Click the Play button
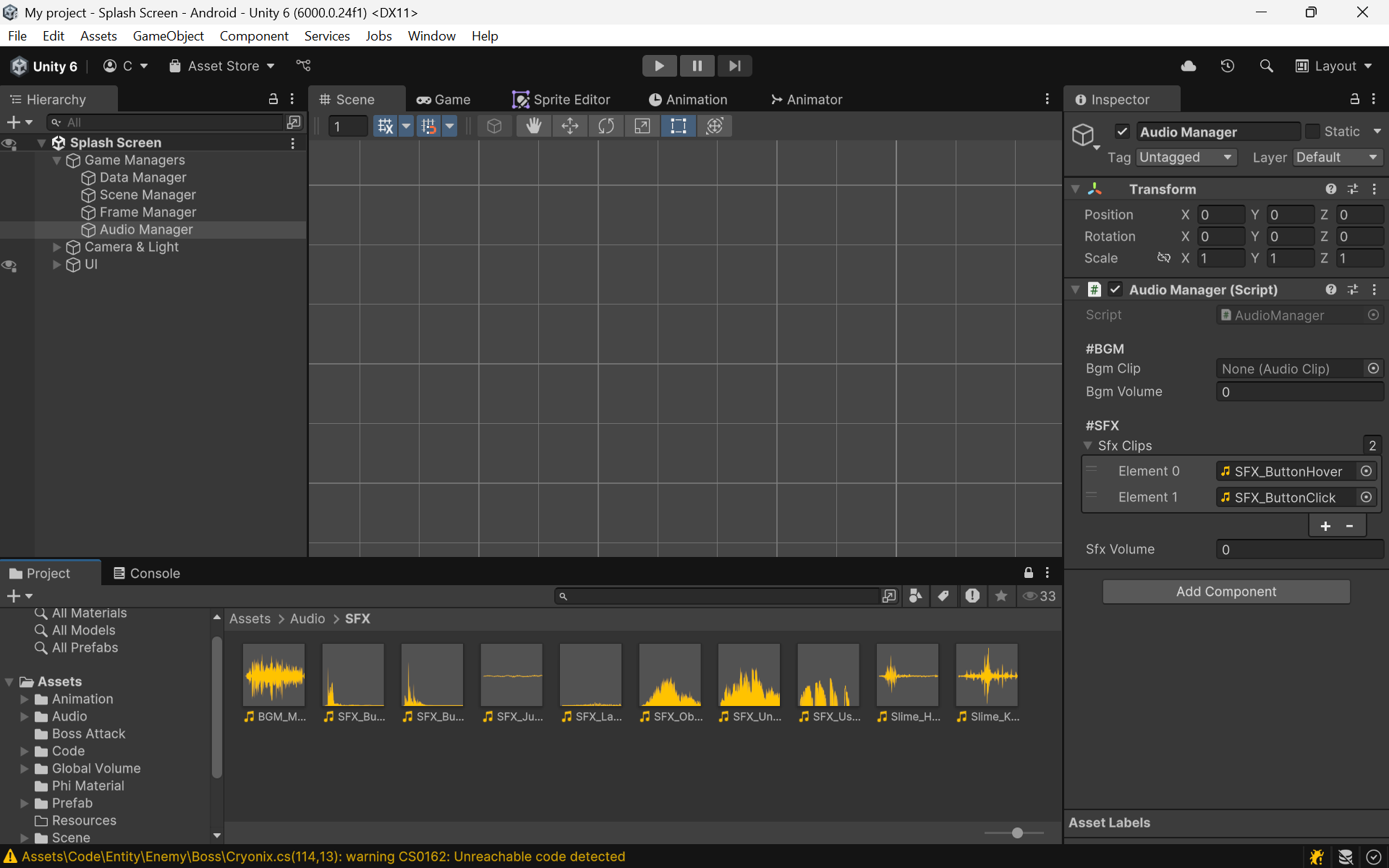The height and width of the screenshot is (868, 1389). 659,66
